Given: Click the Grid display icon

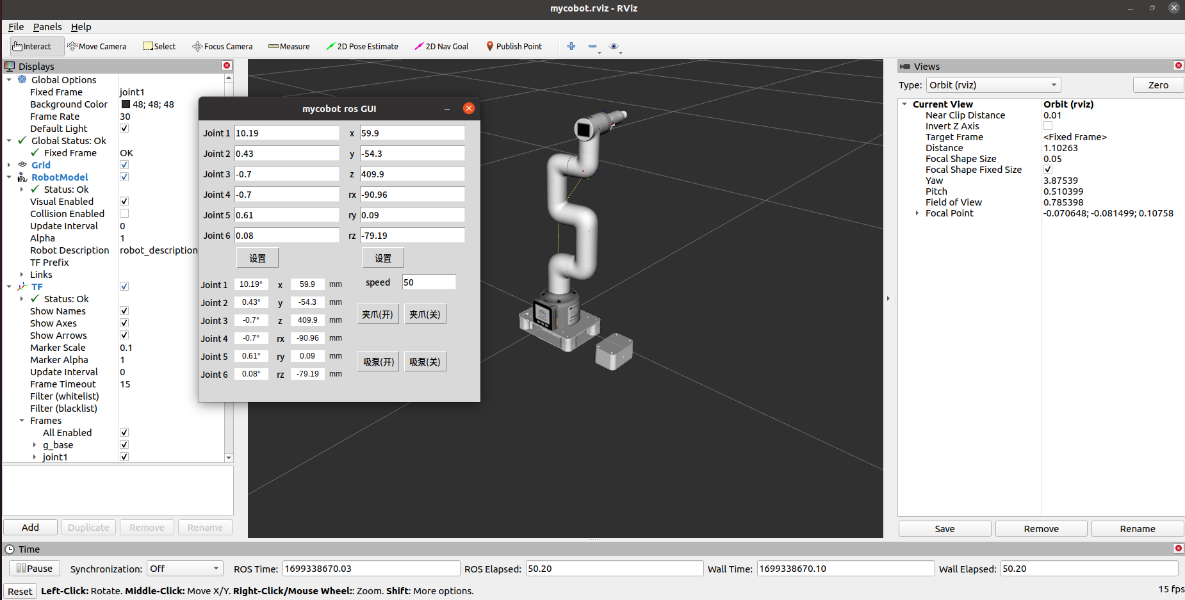Looking at the screenshot, I should click(x=22, y=165).
